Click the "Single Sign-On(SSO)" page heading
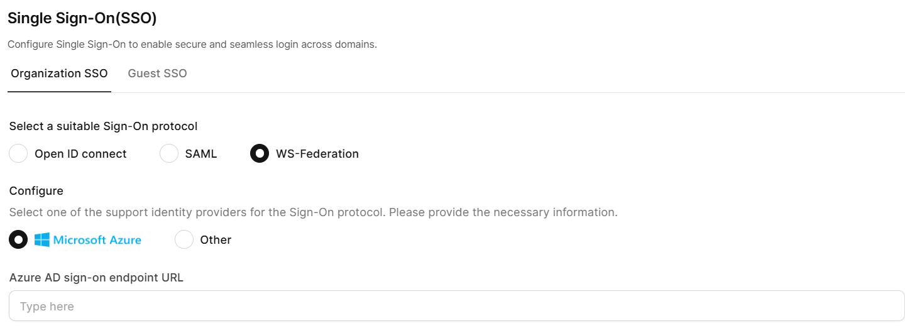This screenshot has width=905, height=333. coord(82,18)
